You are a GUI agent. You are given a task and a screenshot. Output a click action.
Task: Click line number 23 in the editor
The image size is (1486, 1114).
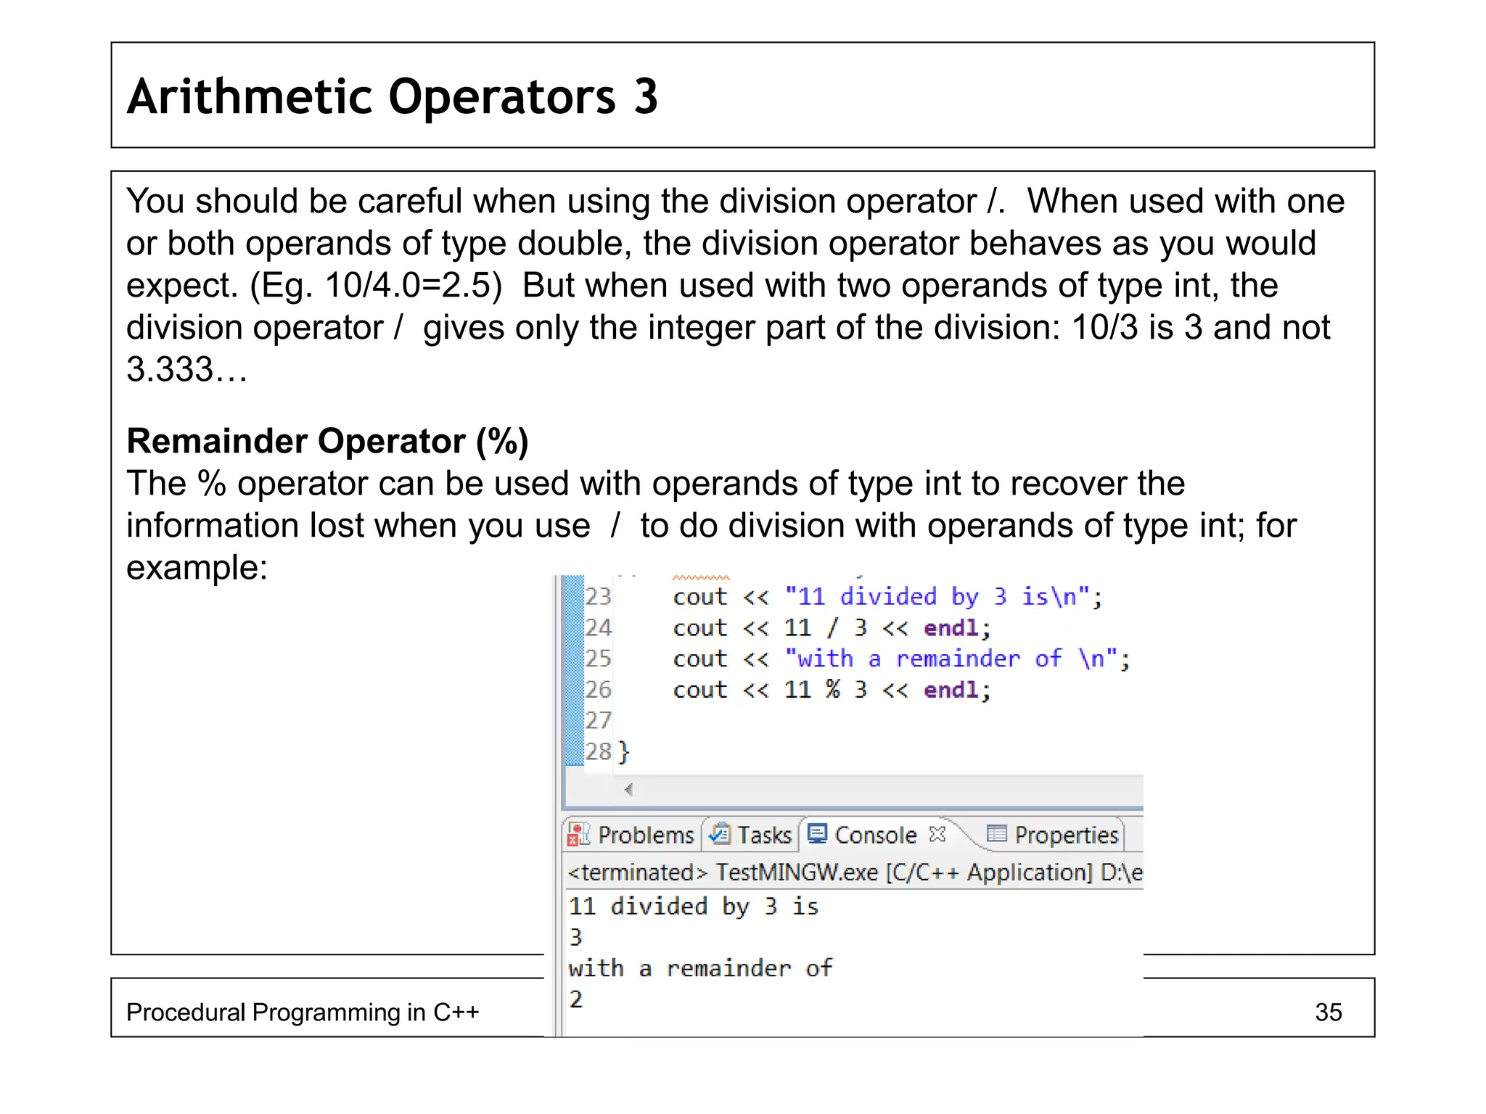[599, 597]
